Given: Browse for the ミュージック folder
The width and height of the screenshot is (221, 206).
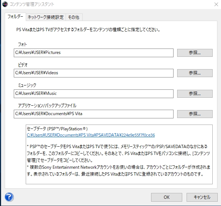Looking at the screenshot, I should click(195, 94).
